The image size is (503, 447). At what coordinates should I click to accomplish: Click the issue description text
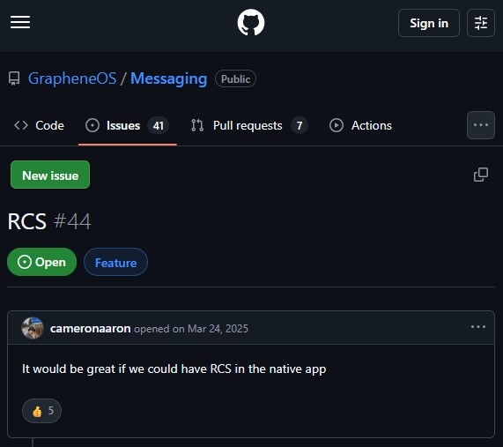tap(174, 369)
